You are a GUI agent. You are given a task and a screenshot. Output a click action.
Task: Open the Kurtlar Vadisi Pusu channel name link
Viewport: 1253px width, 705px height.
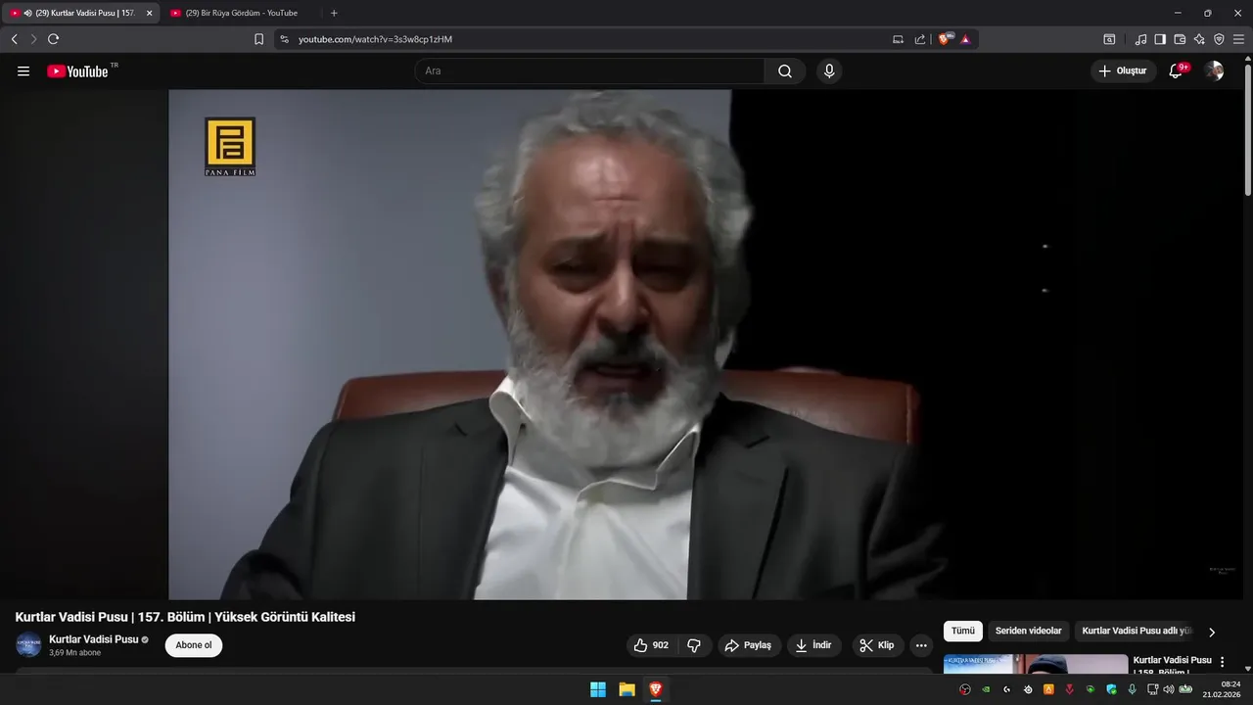click(x=94, y=639)
